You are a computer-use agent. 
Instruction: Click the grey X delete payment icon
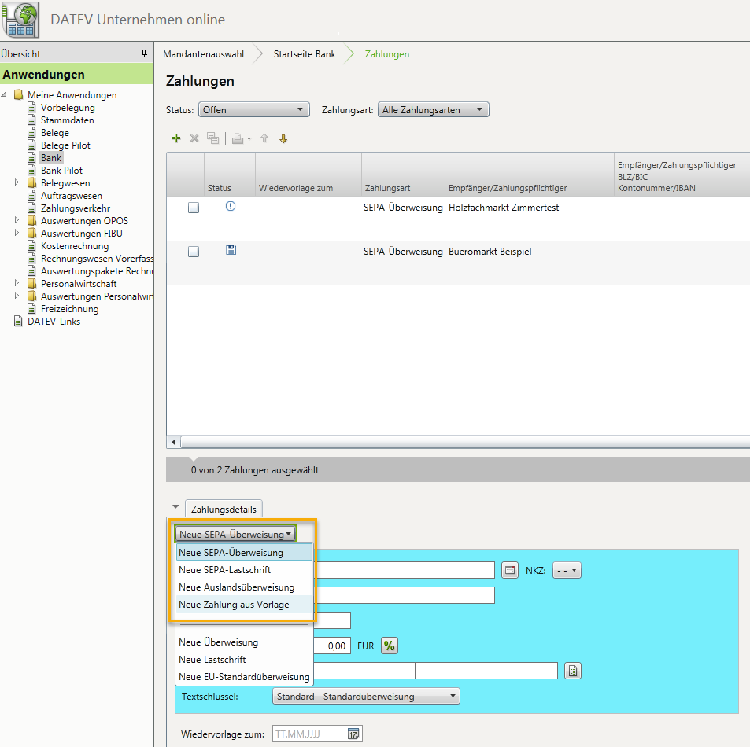(x=194, y=138)
